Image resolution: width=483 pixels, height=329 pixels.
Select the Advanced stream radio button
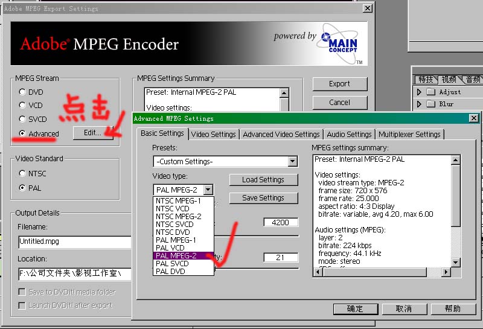point(22,133)
